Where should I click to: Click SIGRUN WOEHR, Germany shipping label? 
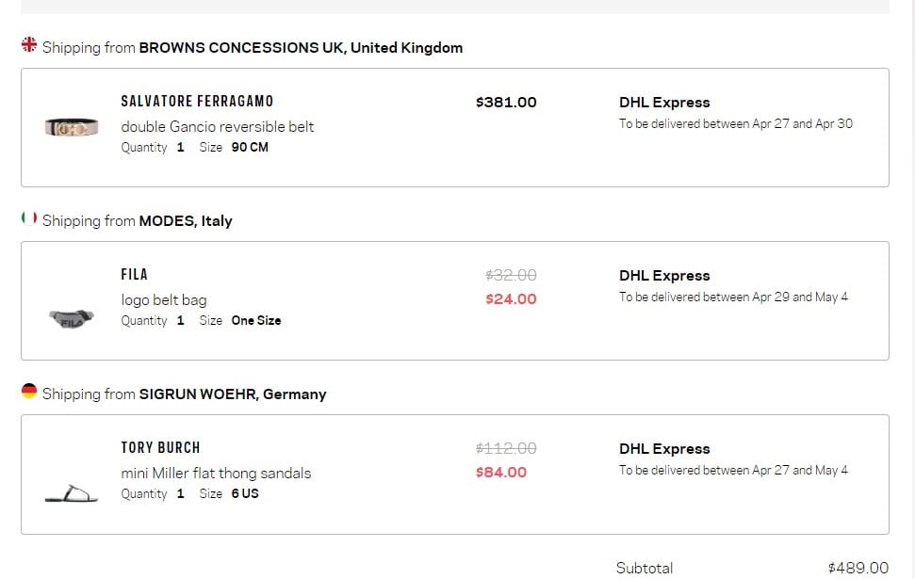232,394
